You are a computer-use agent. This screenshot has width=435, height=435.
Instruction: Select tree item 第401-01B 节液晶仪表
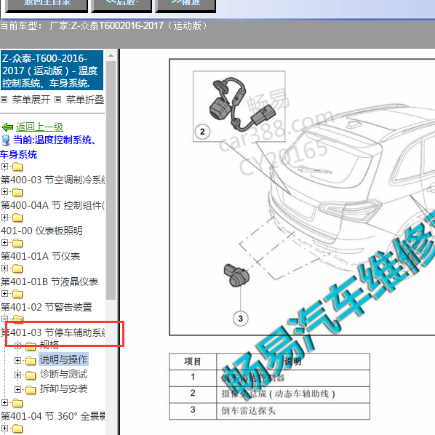[x=49, y=282]
